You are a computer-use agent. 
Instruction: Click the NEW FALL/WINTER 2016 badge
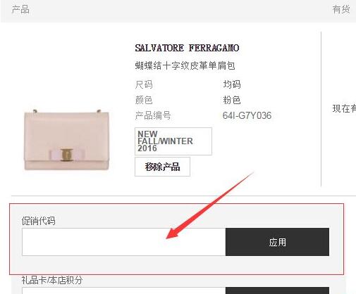click(173, 141)
